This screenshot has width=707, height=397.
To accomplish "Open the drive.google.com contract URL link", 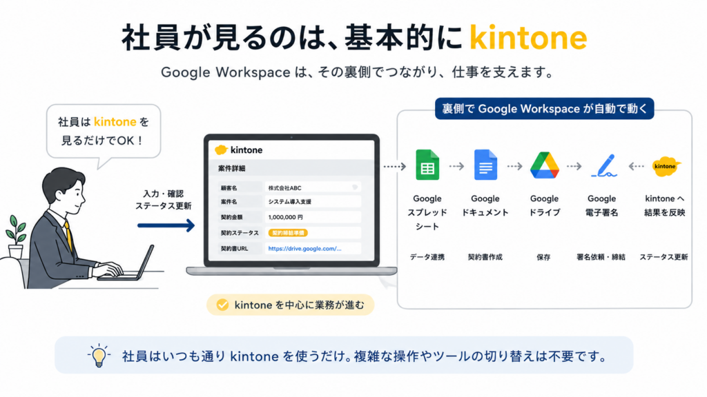I will (x=304, y=248).
